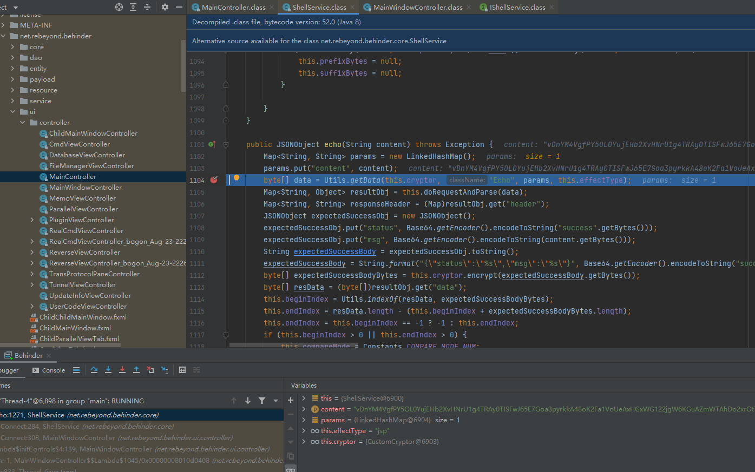The height and width of the screenshot is (472, 755).
Task: Open the Evaluate Expression calculator icon
Action: point(182,370)
